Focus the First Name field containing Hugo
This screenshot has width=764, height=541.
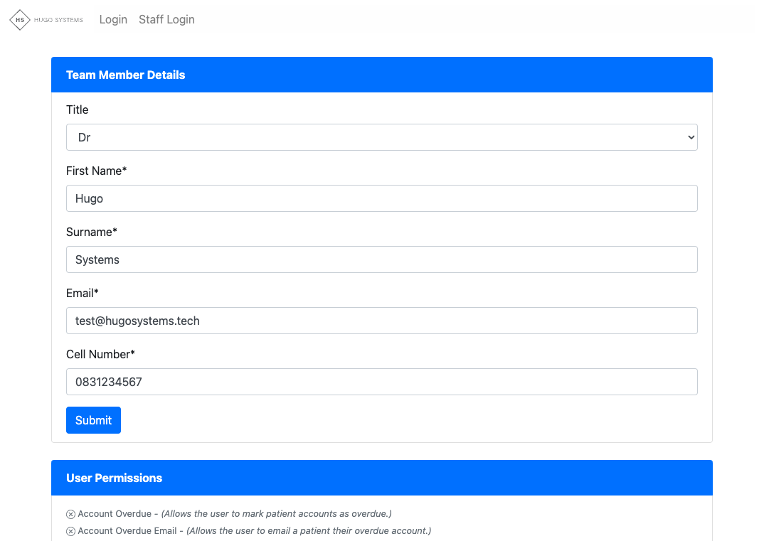pyautogui.click(x=381, y=198)
